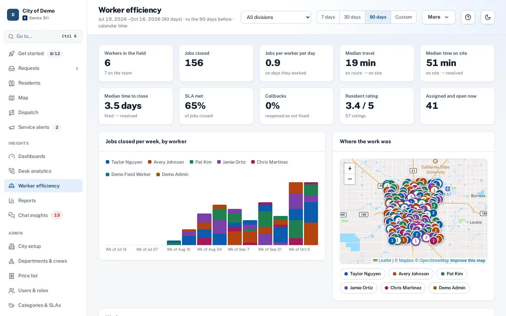Viewport: 506px width, 316px height.
Task: Expand the Requests submenu chevron
Action: pos(77,68)
